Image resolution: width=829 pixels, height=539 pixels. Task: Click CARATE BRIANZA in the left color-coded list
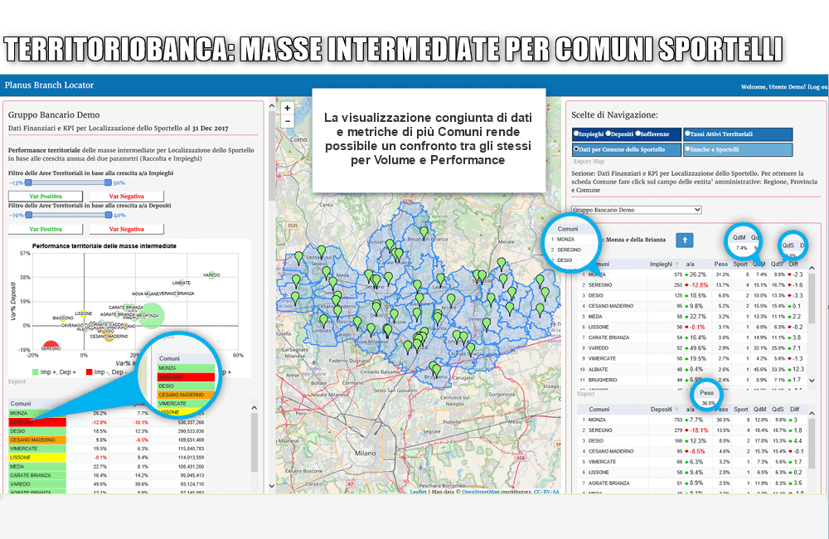[37, 475]
